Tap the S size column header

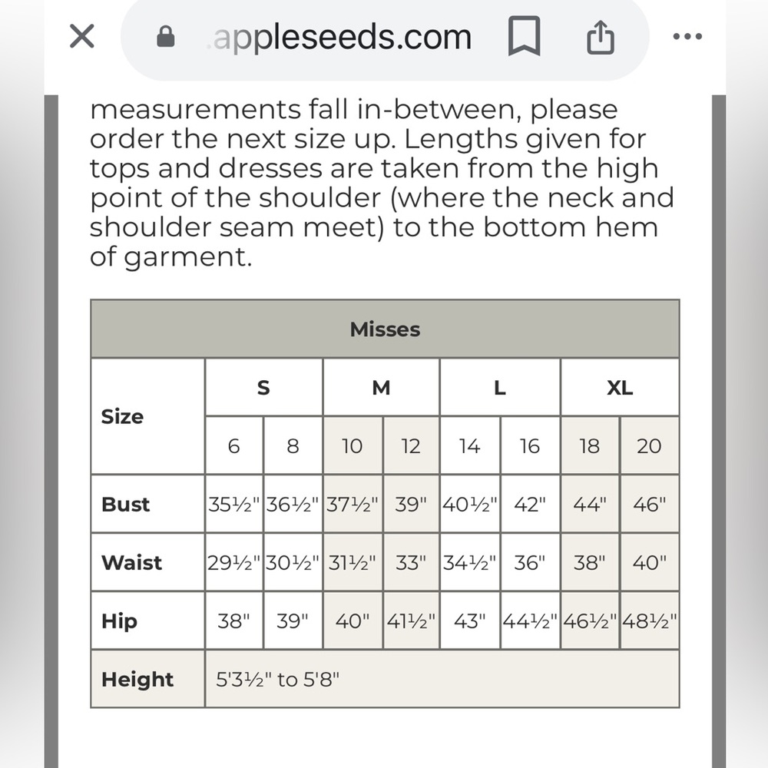(x=263, y=388)
